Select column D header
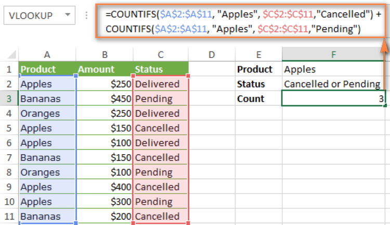Image resolution: width=390 pixels, height=225 pixels. pyautogui.click(x=212, y=54)
